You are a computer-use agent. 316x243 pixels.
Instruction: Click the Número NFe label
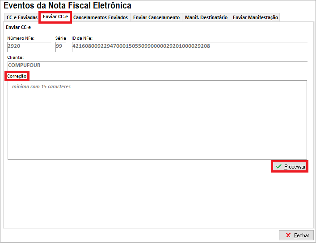point(21,38)
